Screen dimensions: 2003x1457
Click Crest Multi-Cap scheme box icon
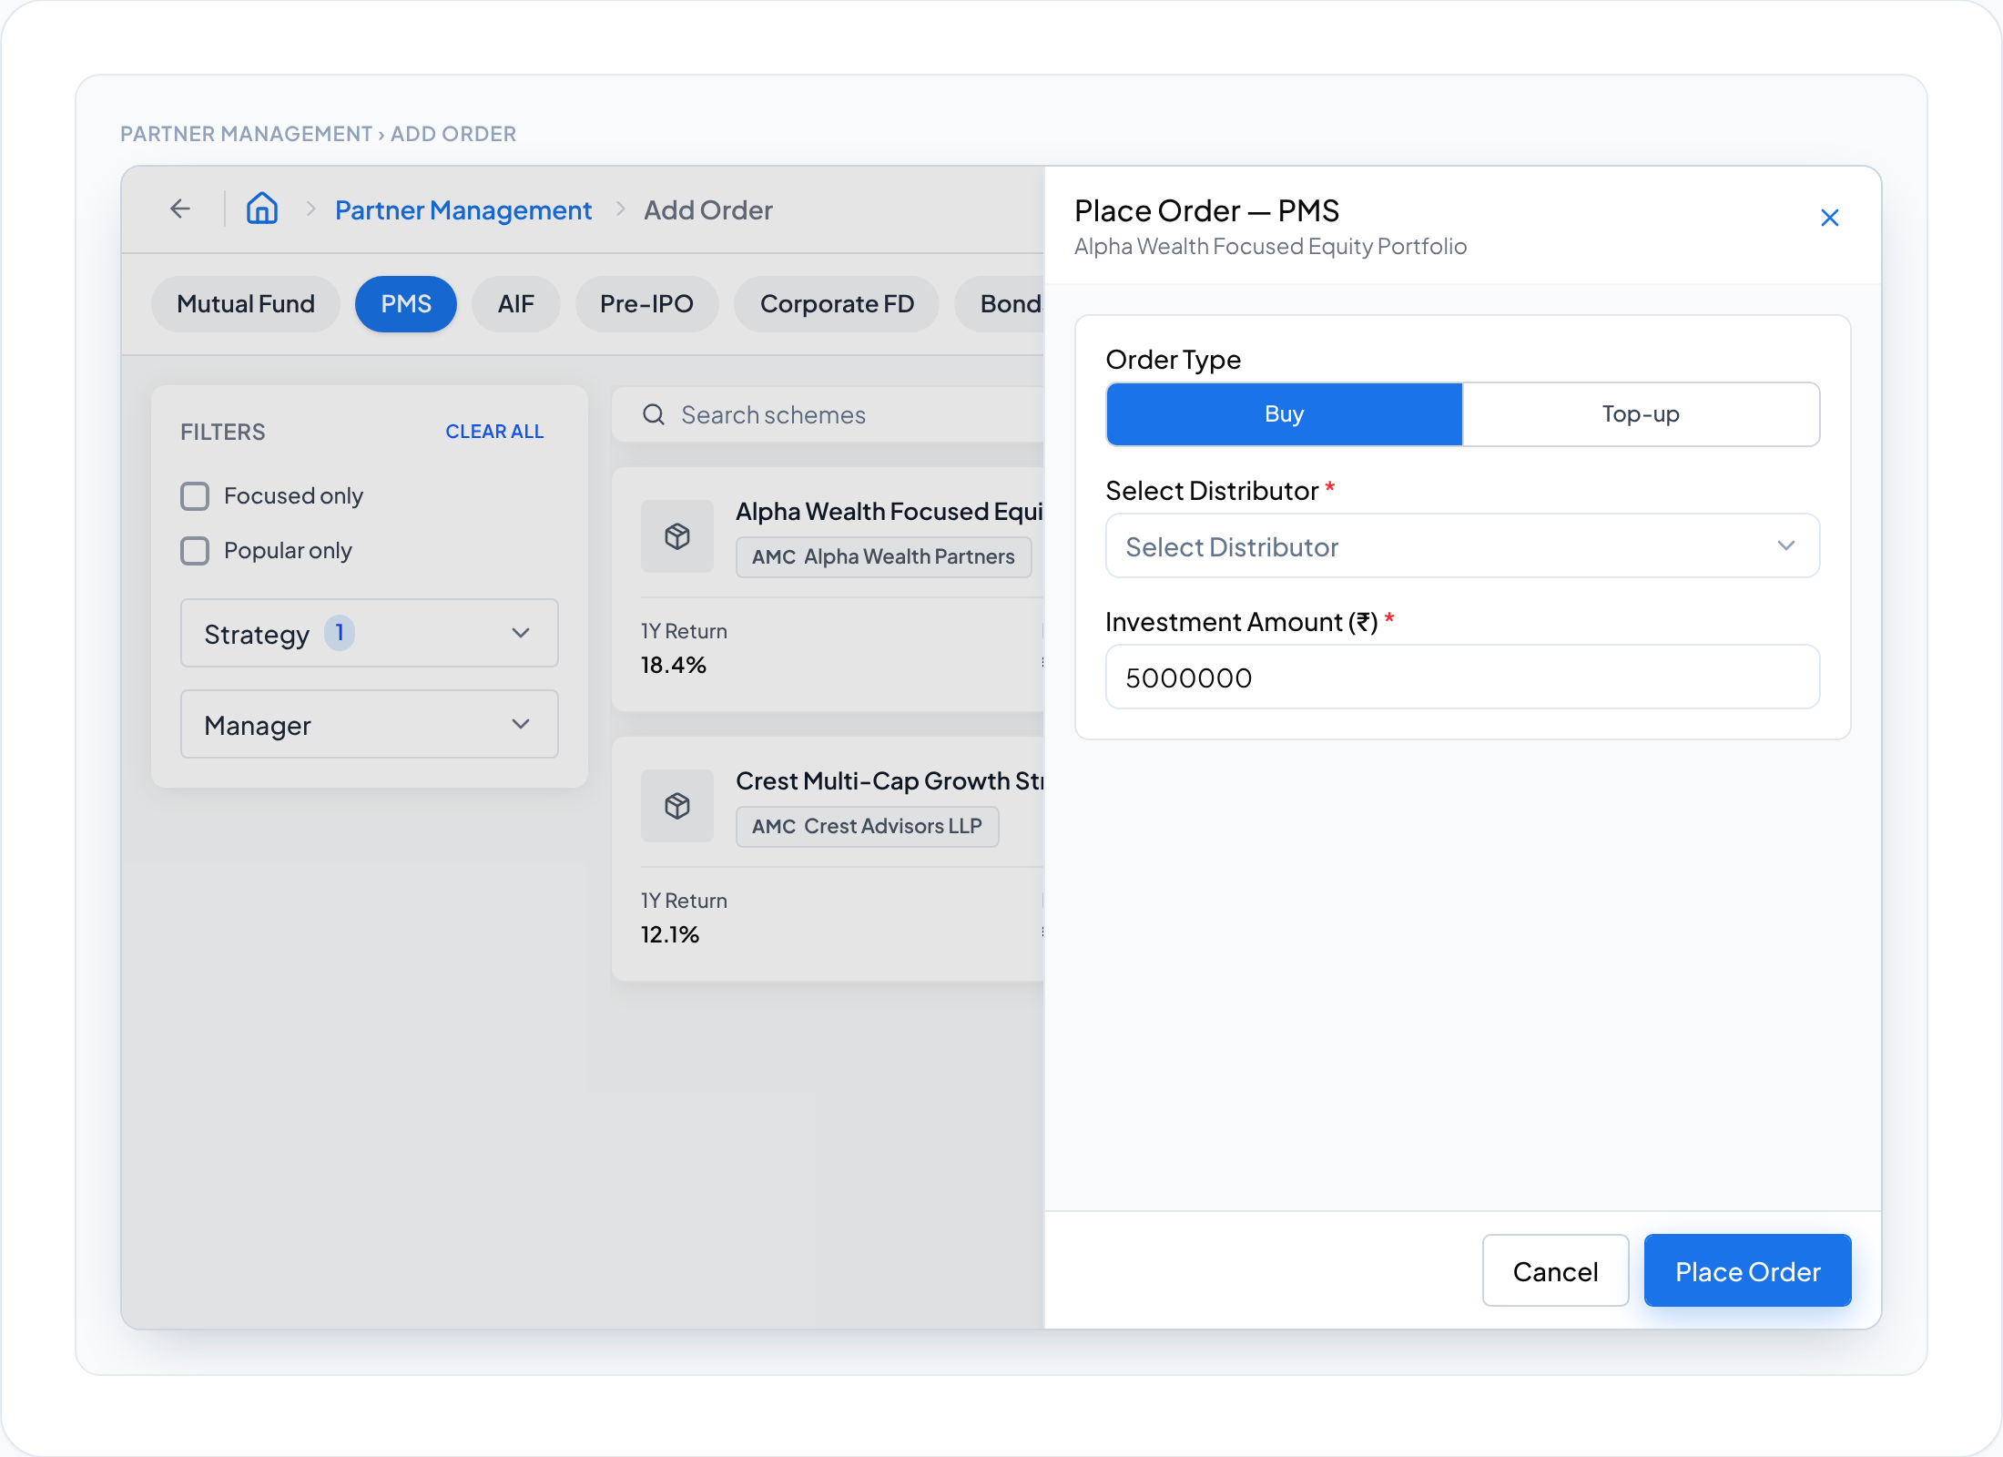(x=677, y=806)
